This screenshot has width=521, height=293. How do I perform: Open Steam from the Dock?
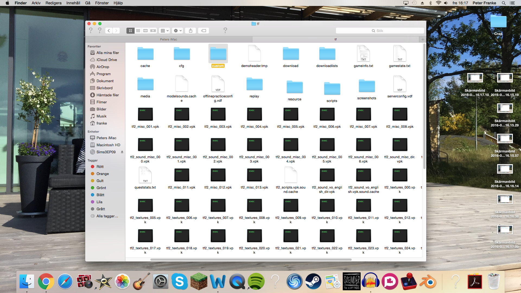(x=313, y=281)
